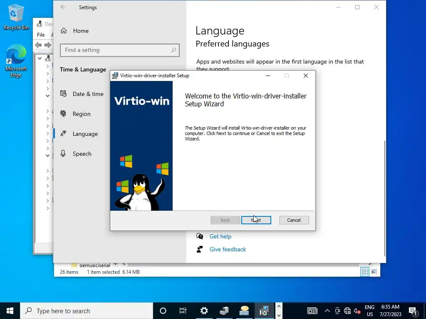Show hidden system tray icons
Viewport: 426px width, 319px height.
coord(327,311)
